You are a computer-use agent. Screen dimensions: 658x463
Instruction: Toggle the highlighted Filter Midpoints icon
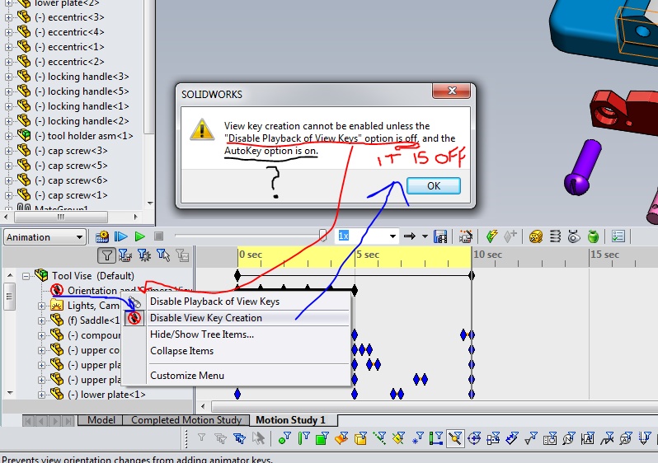tap(455, 438)
